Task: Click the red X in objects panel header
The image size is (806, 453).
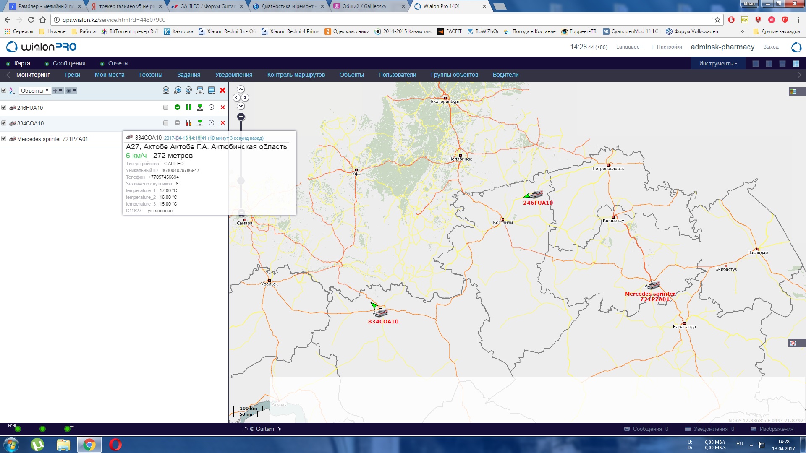Action: point(223,91)
